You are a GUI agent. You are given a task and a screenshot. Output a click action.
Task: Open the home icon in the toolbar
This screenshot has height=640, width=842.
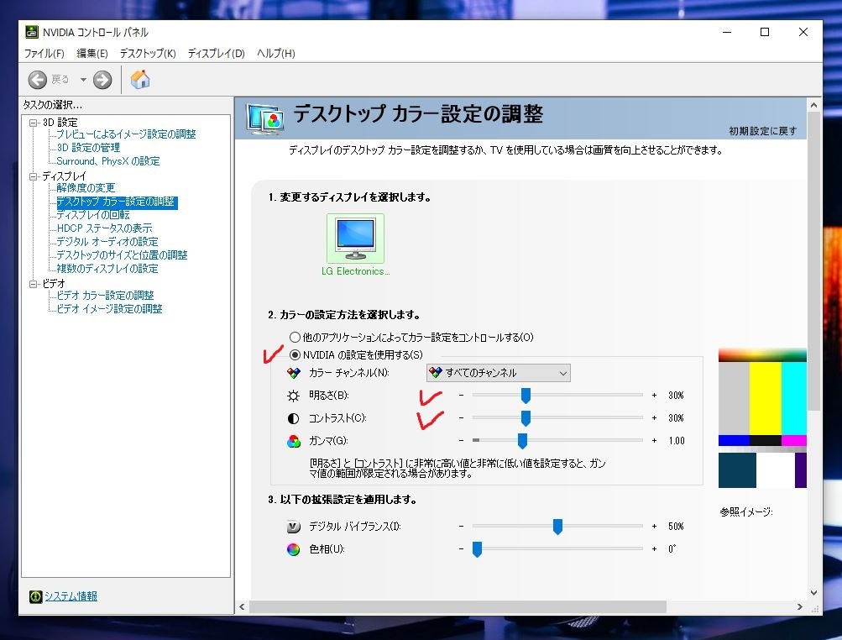(139, 80)
